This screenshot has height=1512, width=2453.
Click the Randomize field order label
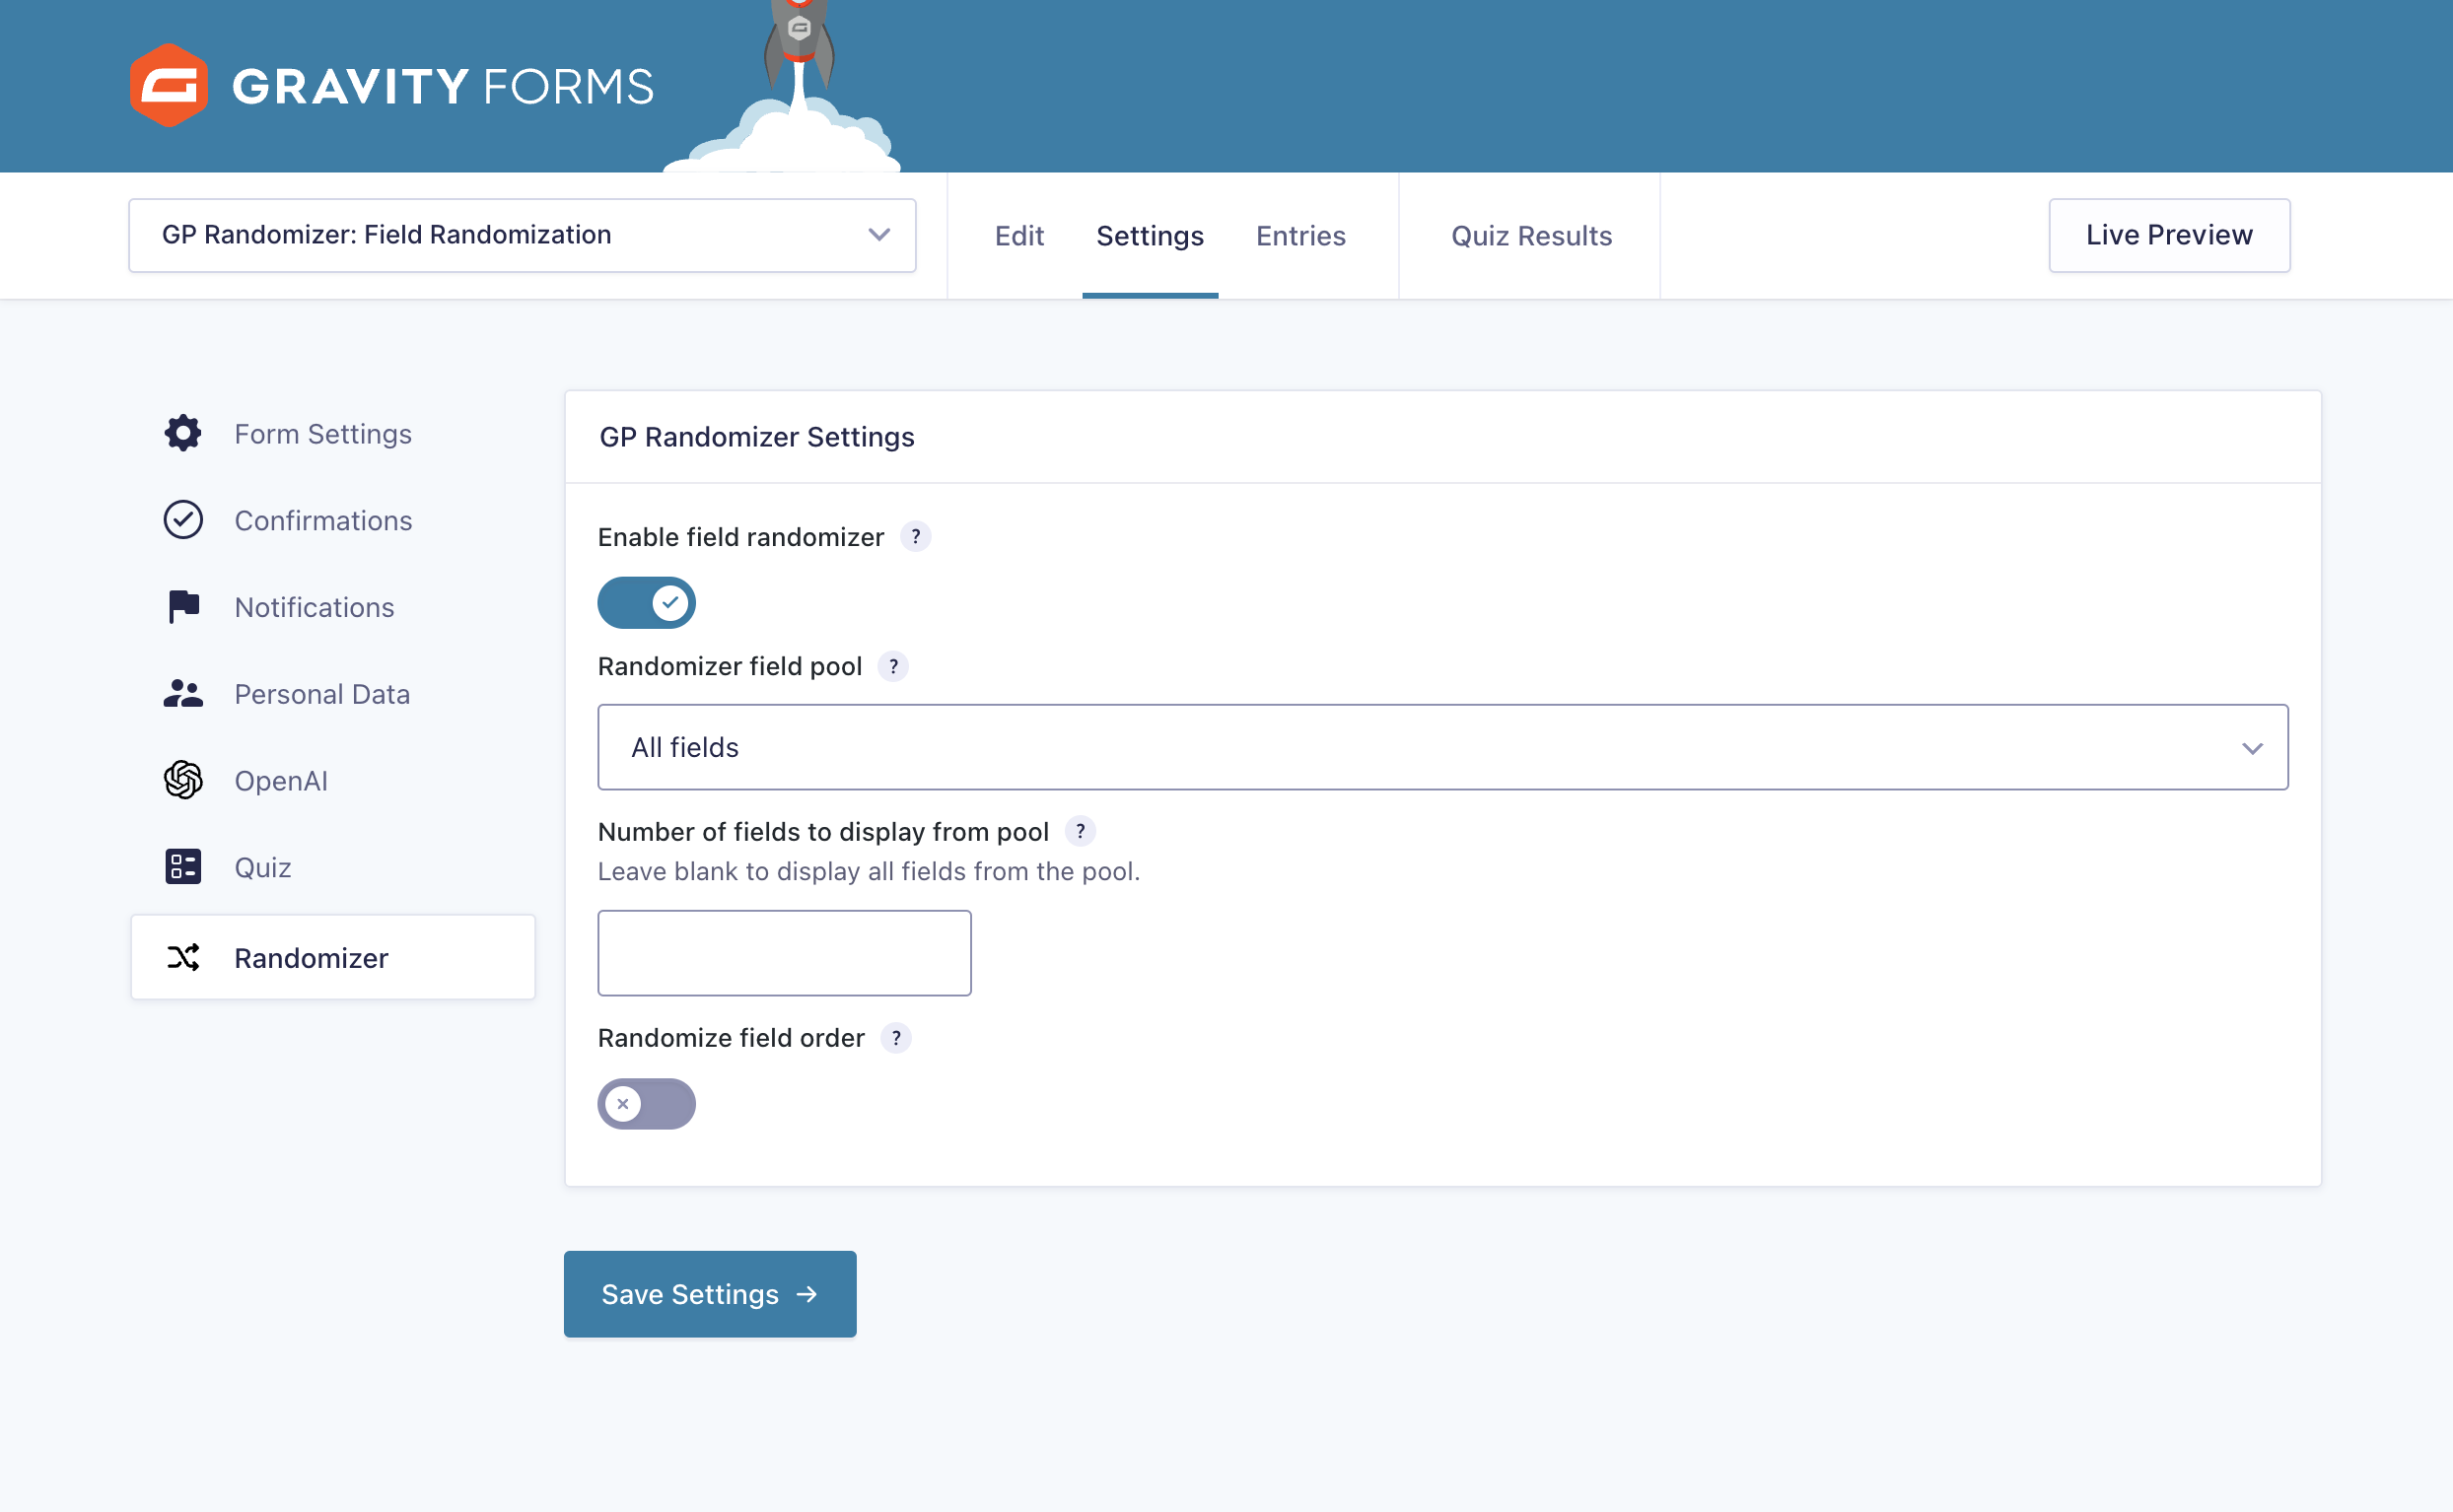pyautogui.click(x=731, y=1038)
